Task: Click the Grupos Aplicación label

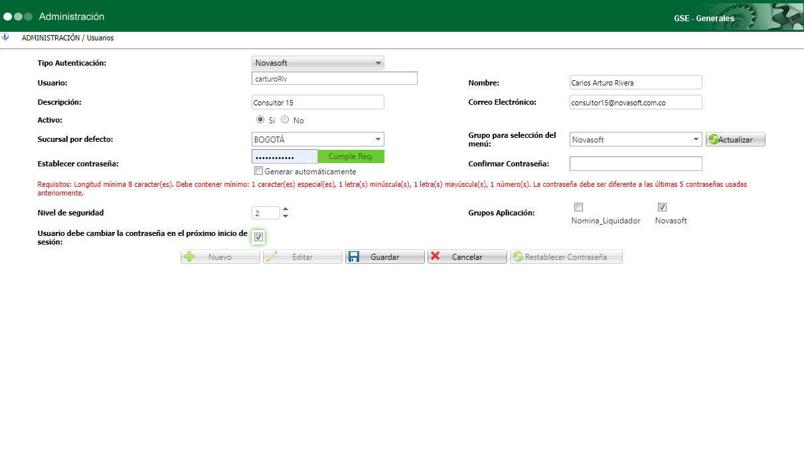Action: tap(502, 213)
